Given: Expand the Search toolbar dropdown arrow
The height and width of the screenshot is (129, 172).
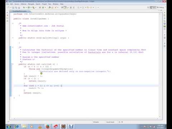Looking at the screenshot, I should point(58,8).
